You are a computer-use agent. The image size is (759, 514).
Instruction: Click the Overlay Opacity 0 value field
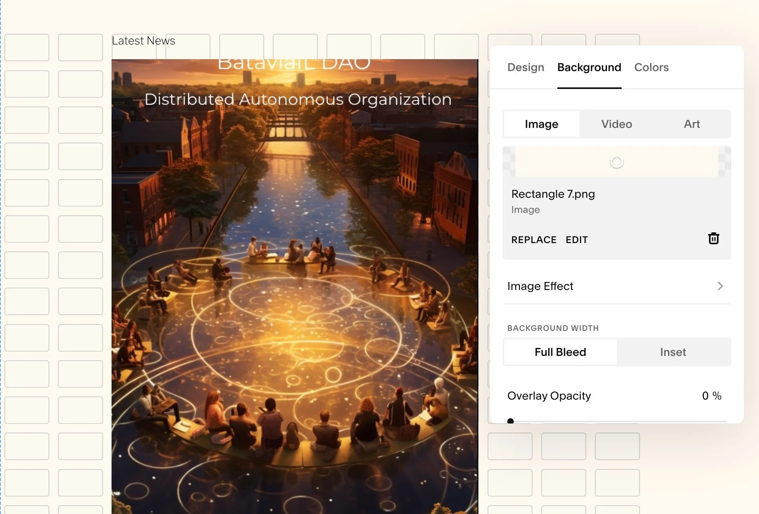(x=705, y=396)
